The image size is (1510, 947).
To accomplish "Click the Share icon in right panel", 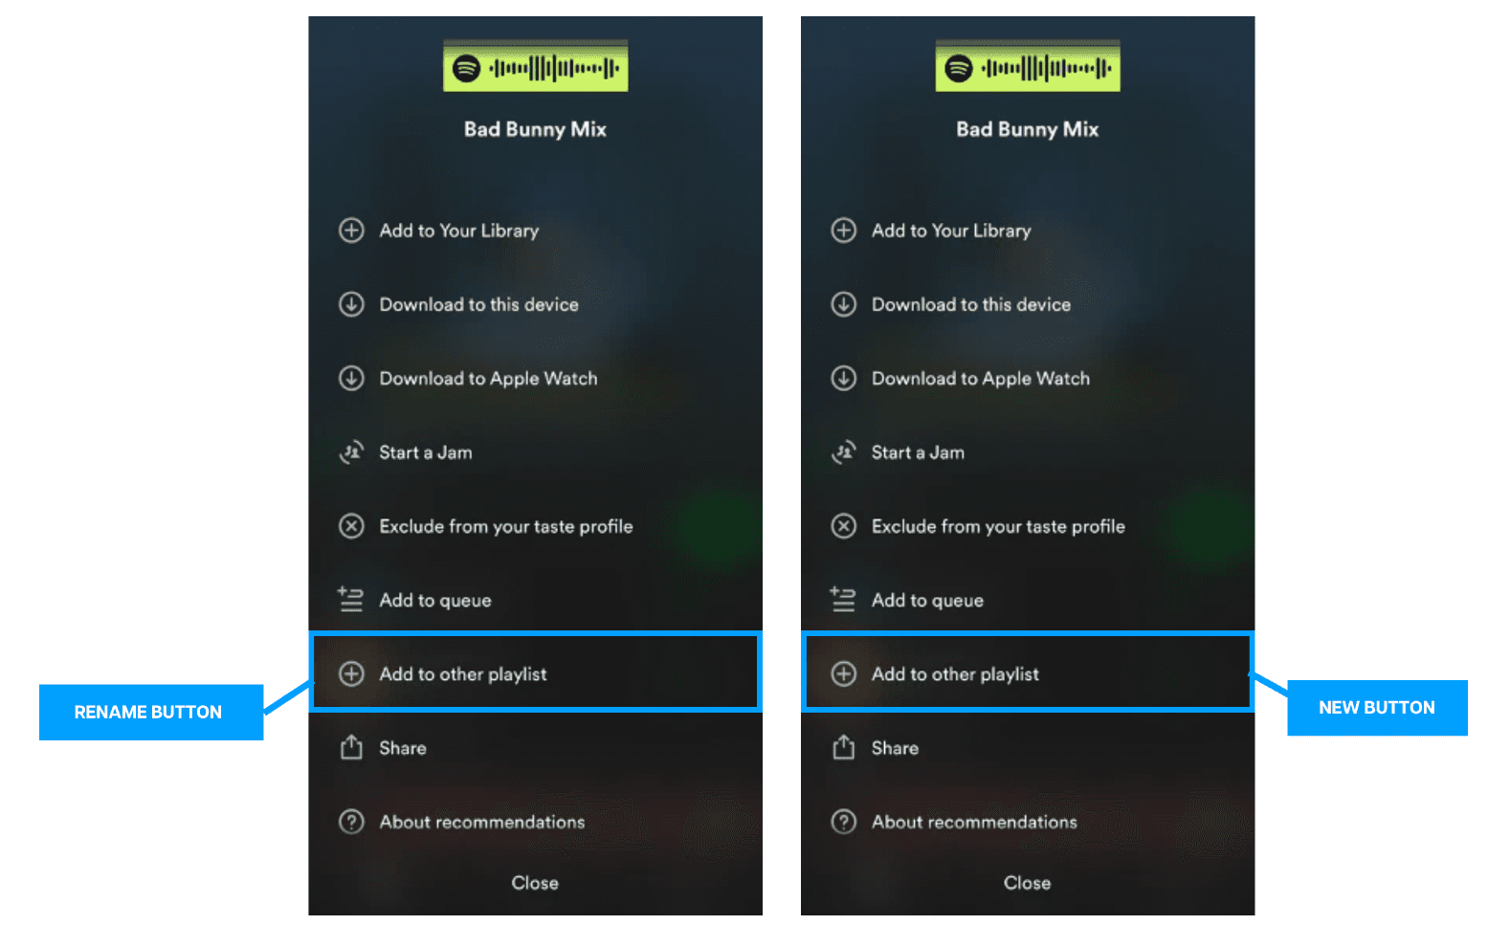I will point(843,747).
